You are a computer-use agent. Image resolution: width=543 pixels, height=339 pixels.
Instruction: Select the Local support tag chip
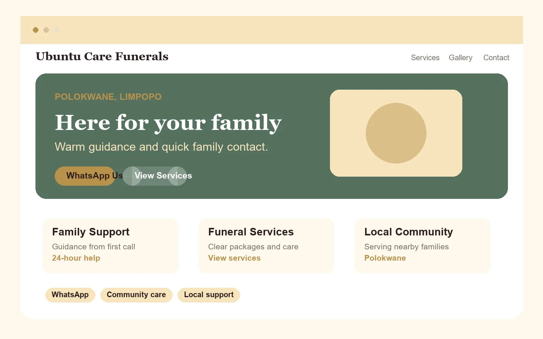pos(209,295)
